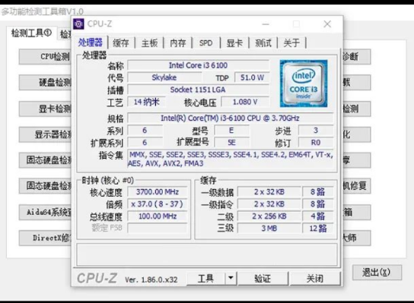
Task: Open the 缓存 tab in CPU-Z
Action: 121,43
